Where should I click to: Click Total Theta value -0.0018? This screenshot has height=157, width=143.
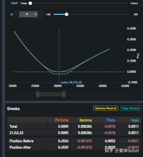(x=109, y=126)
